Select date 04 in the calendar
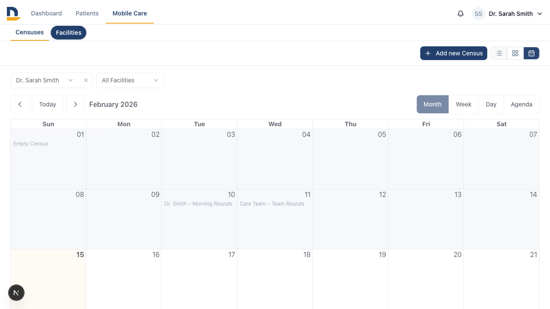This screenshot has width=550, height=309. [x=306, y=134]
